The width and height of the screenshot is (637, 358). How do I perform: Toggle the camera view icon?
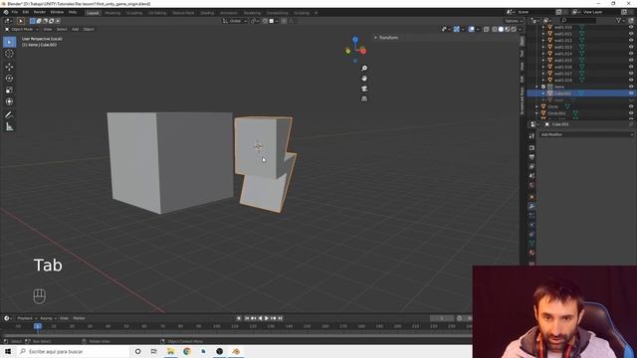(364, 89)
